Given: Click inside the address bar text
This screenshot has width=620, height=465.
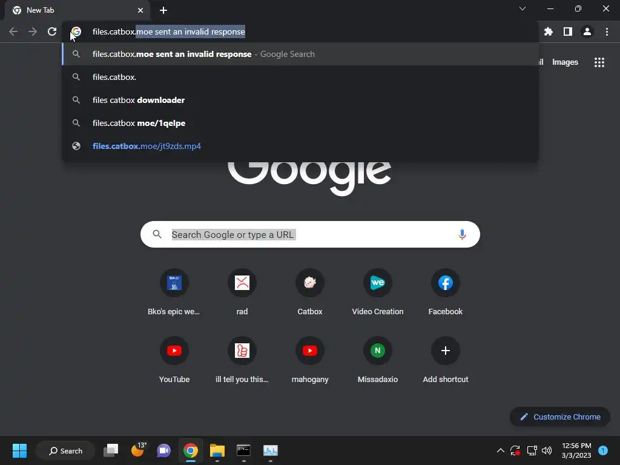Looking at the screenshot, I should 169,31.
